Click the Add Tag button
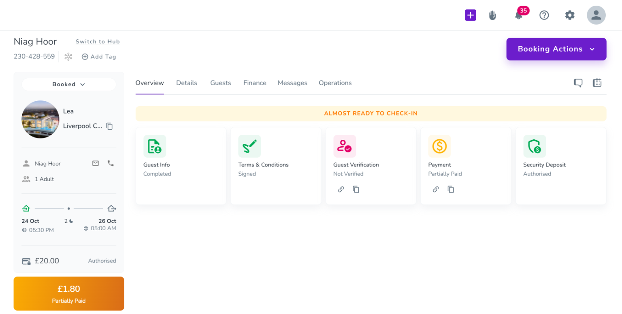 99,56
